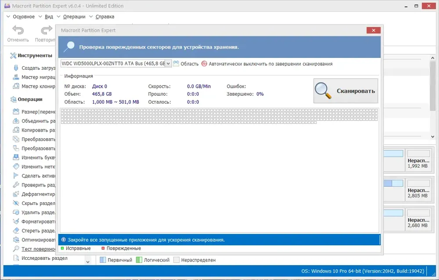Open the Мастер миграции icon in sidebar

click(x=16, y=77)
